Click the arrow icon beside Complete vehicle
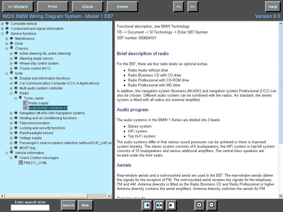The width and height of the screenshot is (283, 212). click(x=7, y=23)
